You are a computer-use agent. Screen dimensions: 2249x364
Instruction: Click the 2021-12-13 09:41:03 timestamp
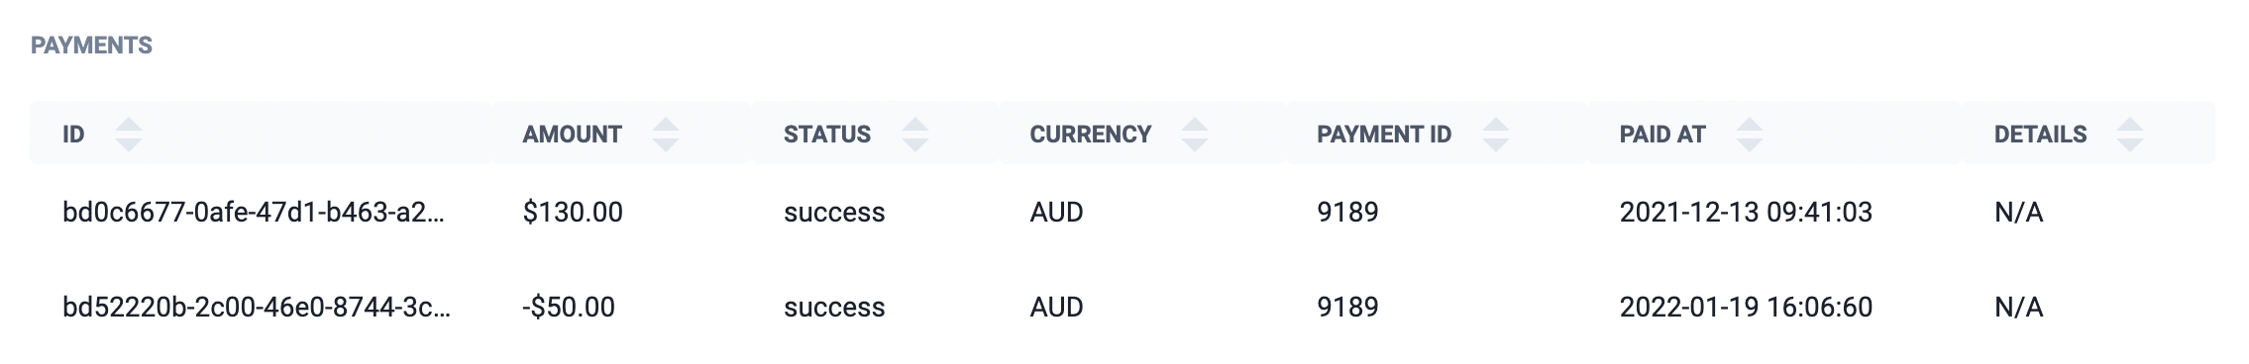1746,212
